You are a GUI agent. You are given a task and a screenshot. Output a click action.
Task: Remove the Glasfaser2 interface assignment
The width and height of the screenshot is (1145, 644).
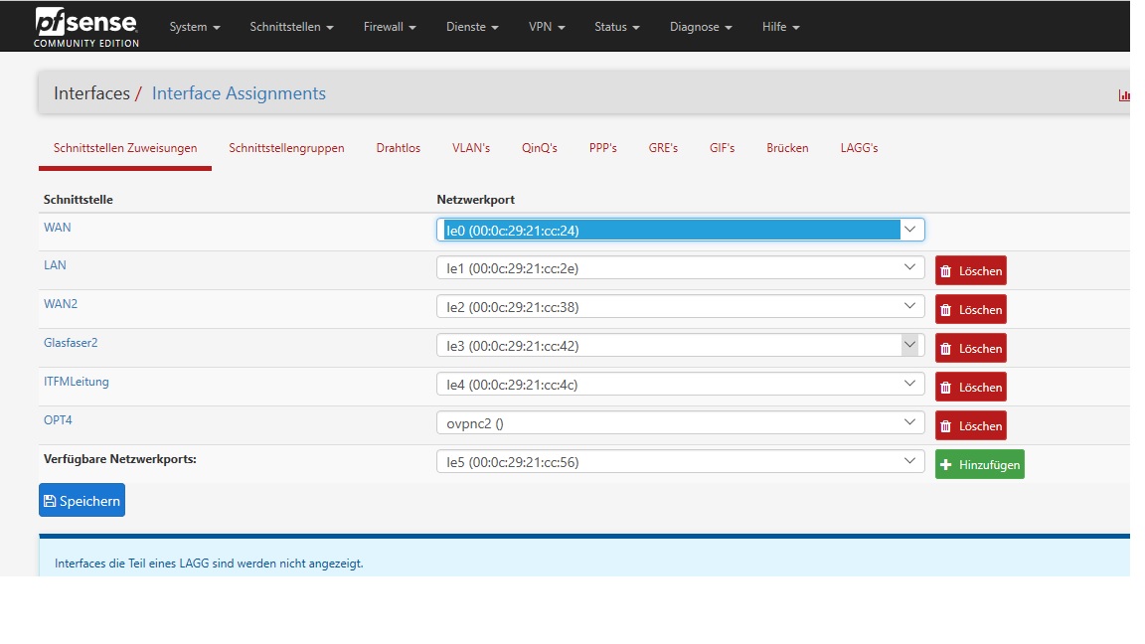[970, 348]
